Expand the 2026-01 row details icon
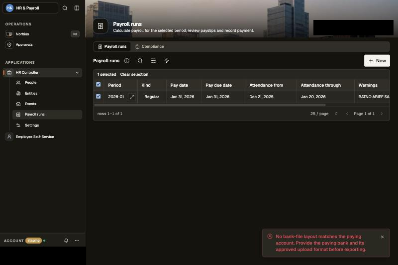 pos(132,97)
